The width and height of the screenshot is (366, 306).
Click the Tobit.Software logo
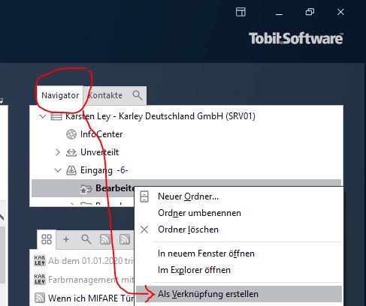(296, 38)
